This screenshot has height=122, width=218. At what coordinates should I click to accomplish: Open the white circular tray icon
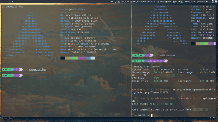[x=213, y=2]
